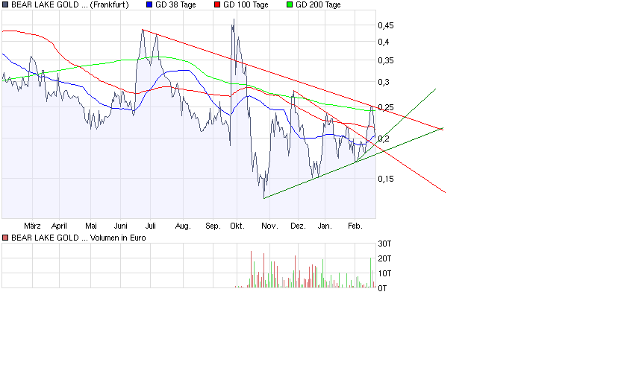Click the 0,35 price axis value
Image resolution: width=627 pixels, height=391 pixels.
click(386, 60)
